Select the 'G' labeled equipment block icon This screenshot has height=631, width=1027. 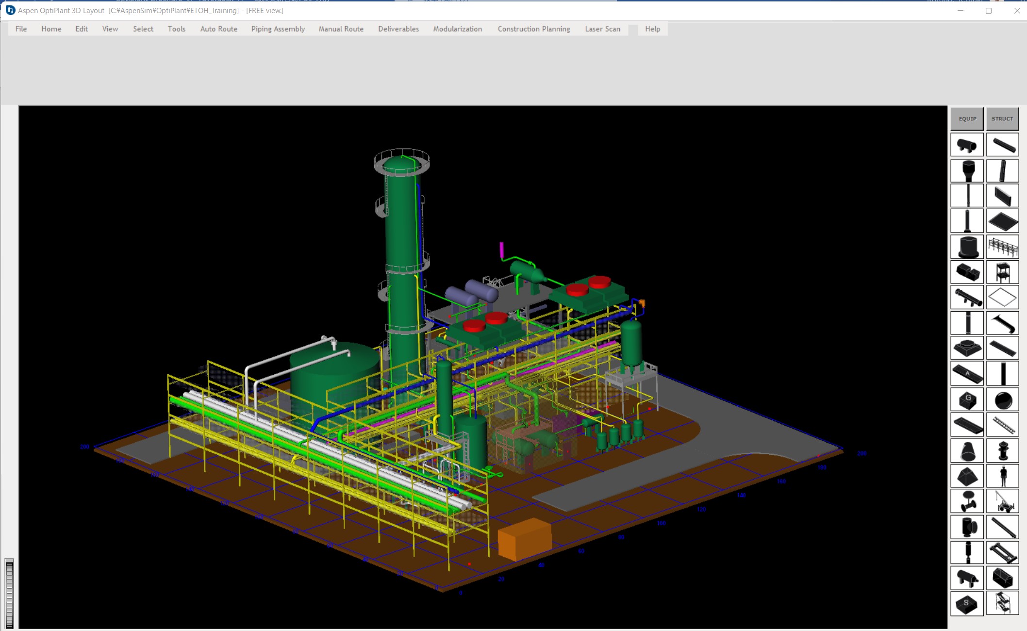[x=967, y=399]
